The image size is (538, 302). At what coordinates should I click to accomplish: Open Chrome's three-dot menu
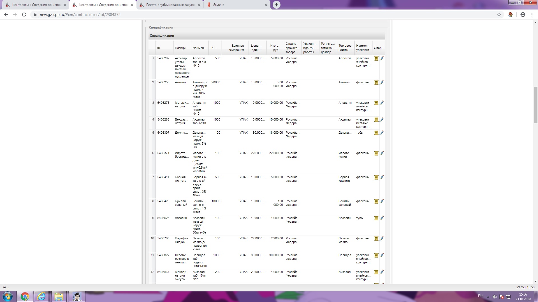point(532,15)
